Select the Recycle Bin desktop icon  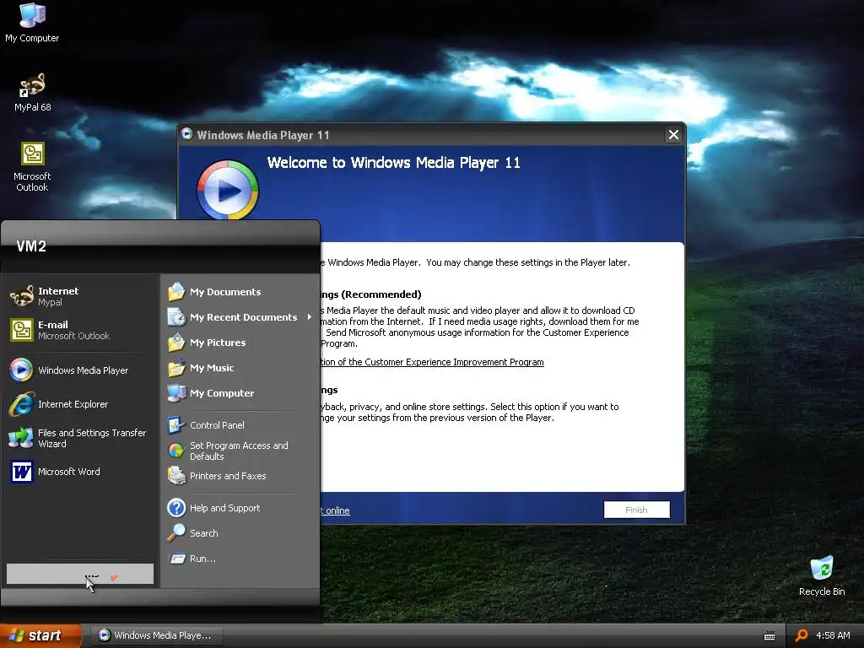click(x=822, y=576)
